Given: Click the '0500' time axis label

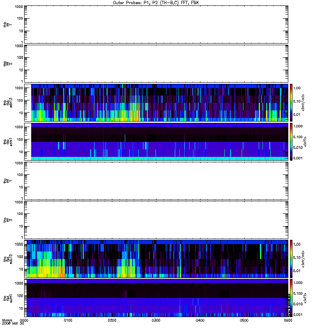Looking at the screenshot, I should point(244,320).
